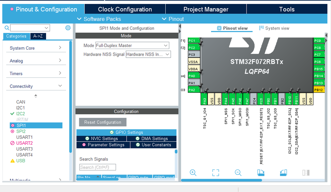The height and width of the screenshot is (192, 331).
Task: Click pin PA0 on the chip
Action: pos(194,76)
